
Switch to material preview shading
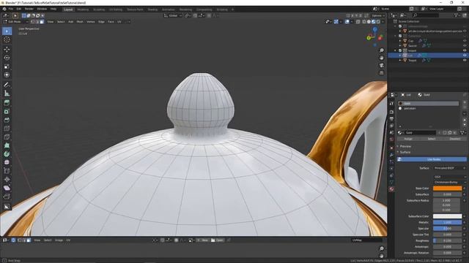[x=374, y=22]
